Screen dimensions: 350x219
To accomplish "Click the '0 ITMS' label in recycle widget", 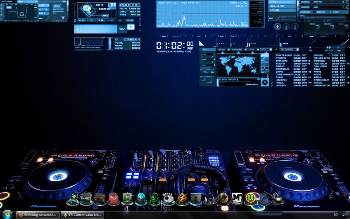I will (44, 9).
